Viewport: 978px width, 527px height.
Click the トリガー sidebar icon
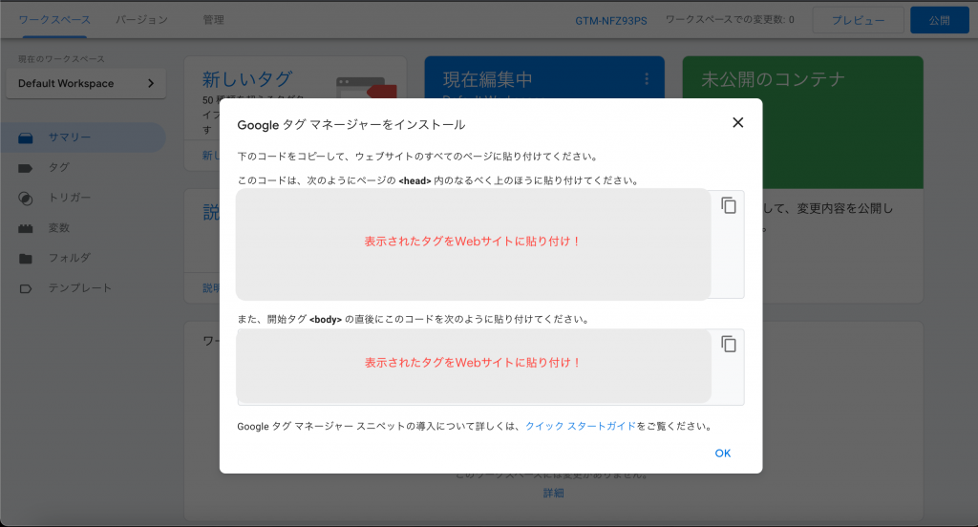pos(26,199)
